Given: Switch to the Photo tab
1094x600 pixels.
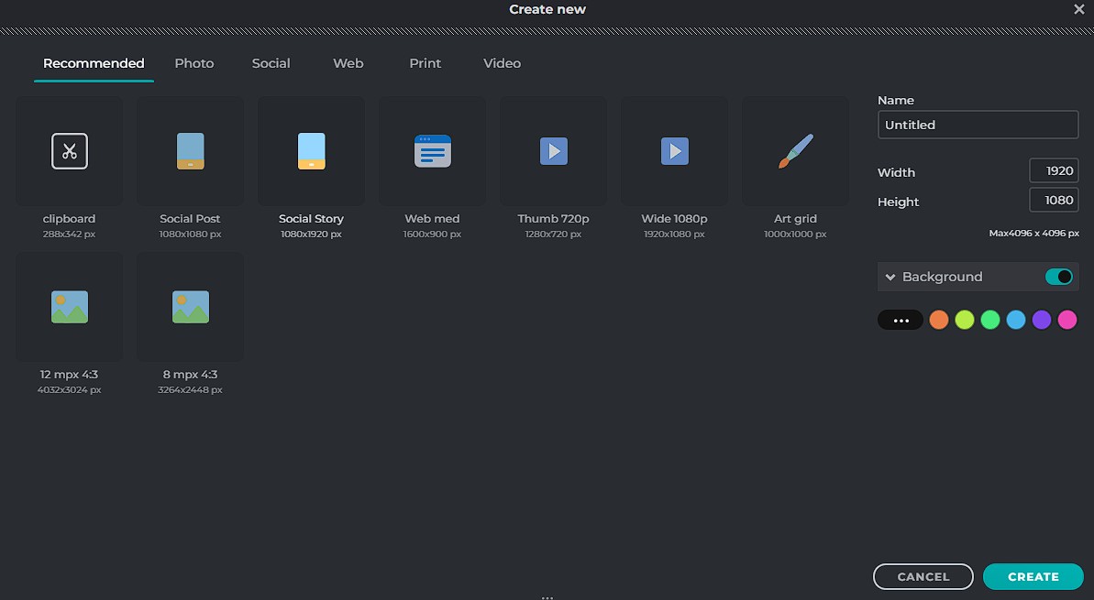Looking at the screenshot, I should point(194,63).
